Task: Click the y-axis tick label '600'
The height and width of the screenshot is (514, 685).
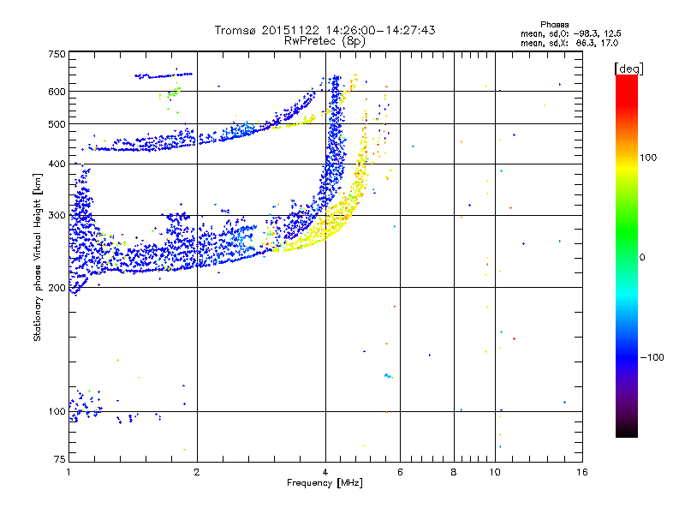Action: [x=57, y=92]
